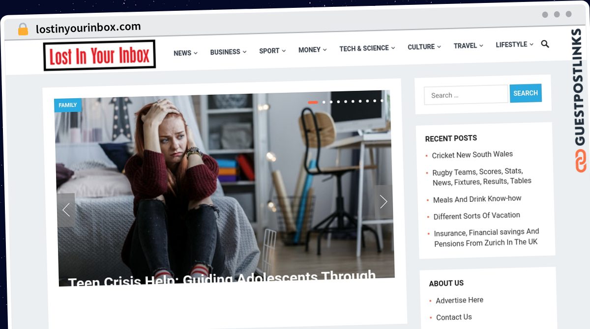The image size is (590, 329).
Task: Expand the Lifestyle menu chevron
Action: (x=531, y=44)
